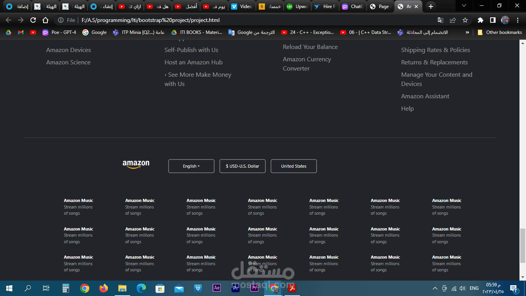Open the Extensions puzzle icon

480,20
